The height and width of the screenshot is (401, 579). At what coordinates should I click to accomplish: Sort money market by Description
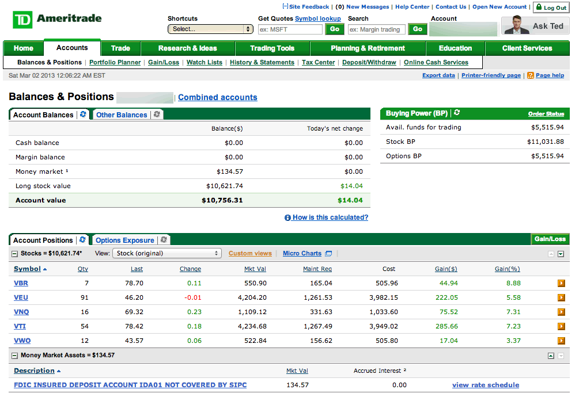click(37, 371)
